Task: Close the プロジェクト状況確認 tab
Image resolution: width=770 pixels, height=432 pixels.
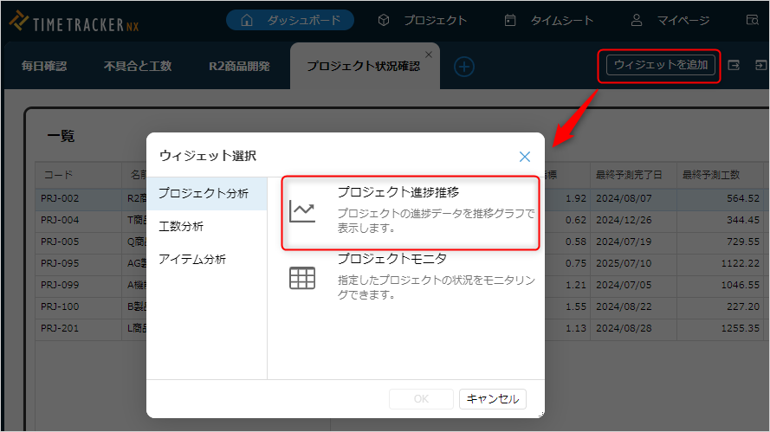Action: [428, 54]
